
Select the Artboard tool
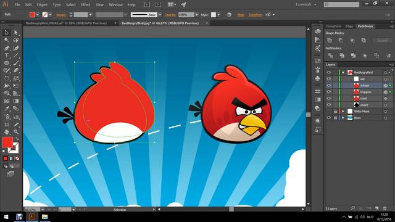pos(7,125)
